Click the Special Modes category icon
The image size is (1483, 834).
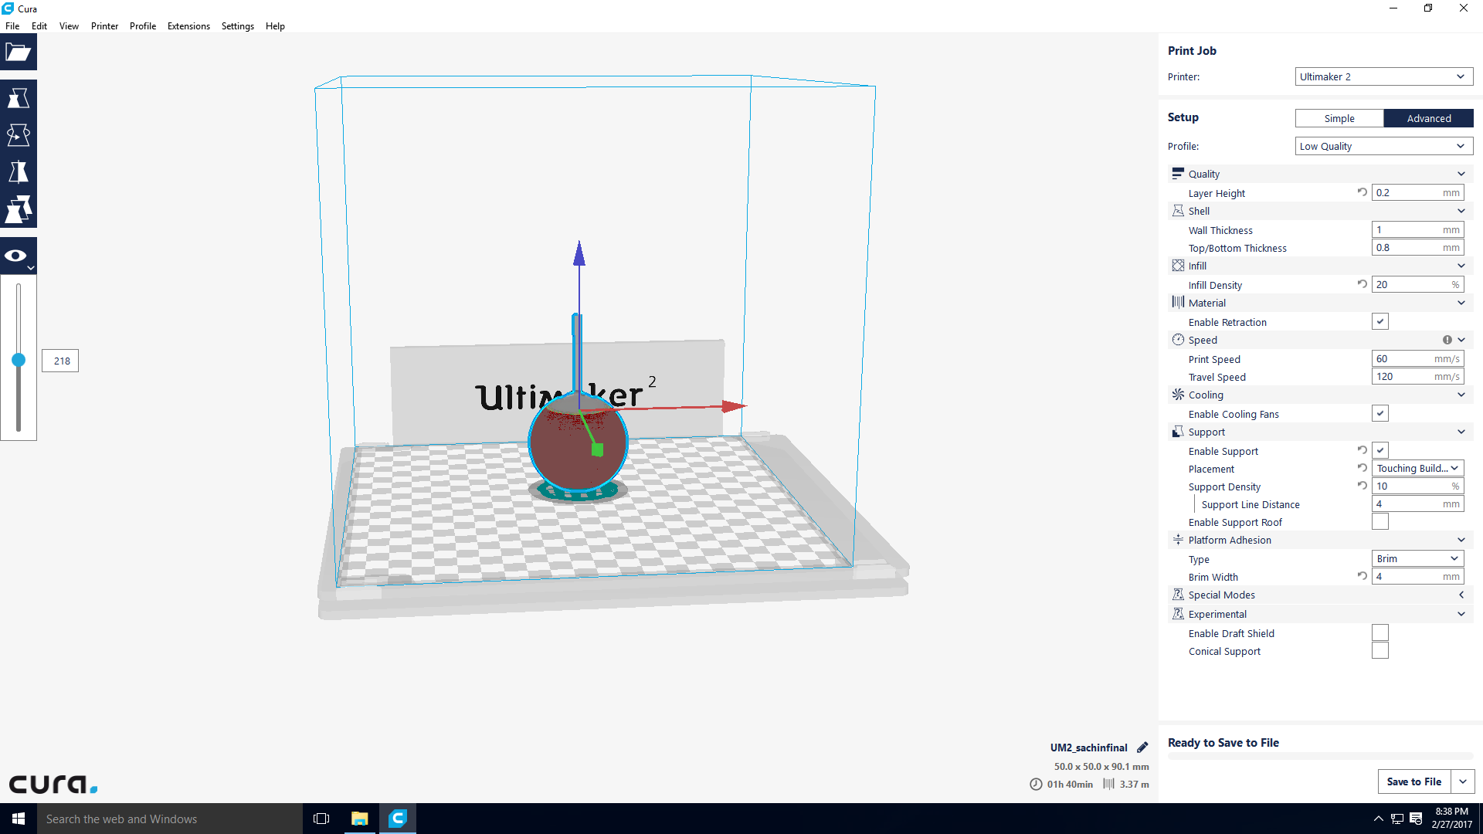1178,595
